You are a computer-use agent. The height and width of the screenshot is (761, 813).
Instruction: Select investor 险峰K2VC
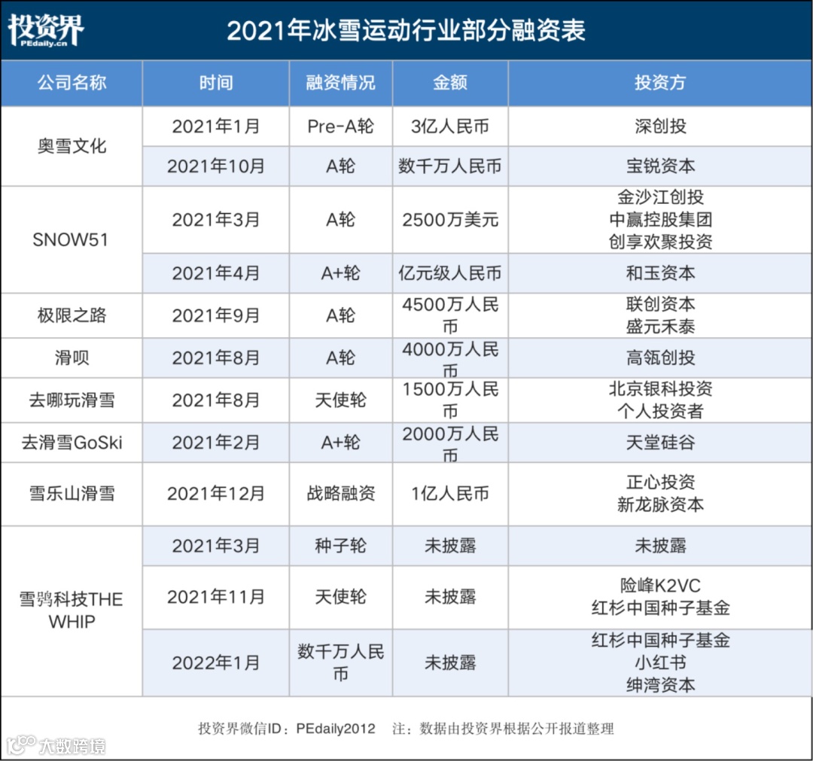coord(660,586)
